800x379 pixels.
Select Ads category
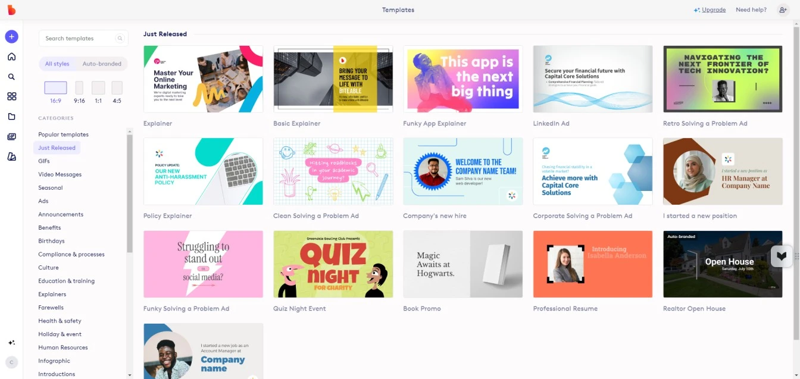tap(43, 201)
